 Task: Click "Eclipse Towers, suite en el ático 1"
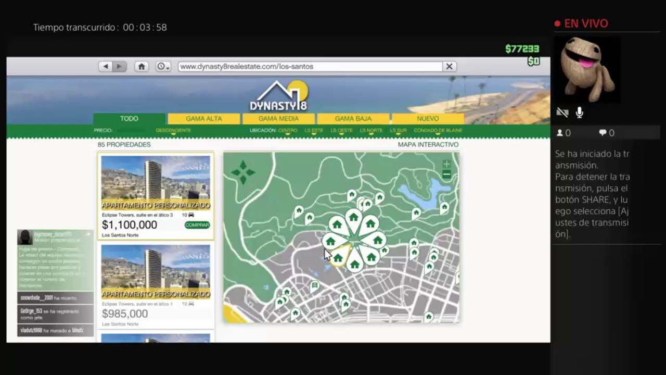[137, 304]
